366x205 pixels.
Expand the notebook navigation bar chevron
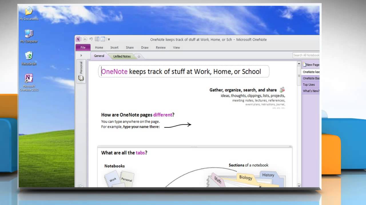(81, 56)
